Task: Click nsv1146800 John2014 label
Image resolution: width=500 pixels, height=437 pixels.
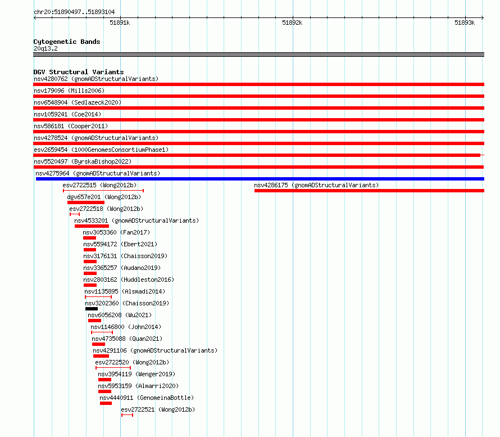Action: (126, 327)
